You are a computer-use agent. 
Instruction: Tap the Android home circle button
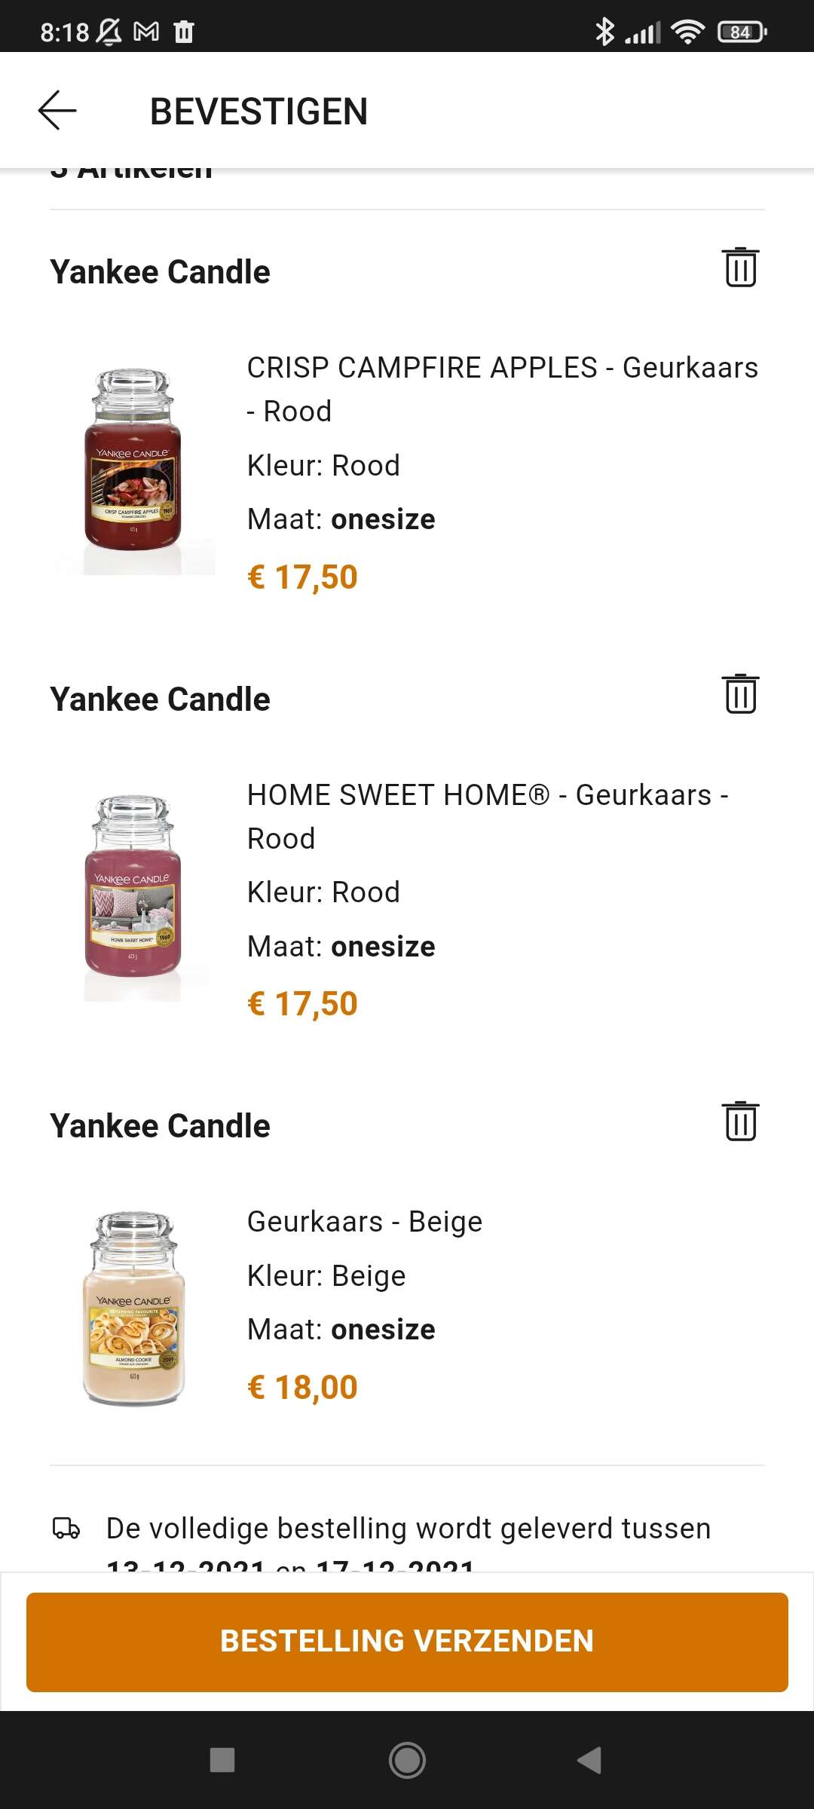tap(407, 1760)
